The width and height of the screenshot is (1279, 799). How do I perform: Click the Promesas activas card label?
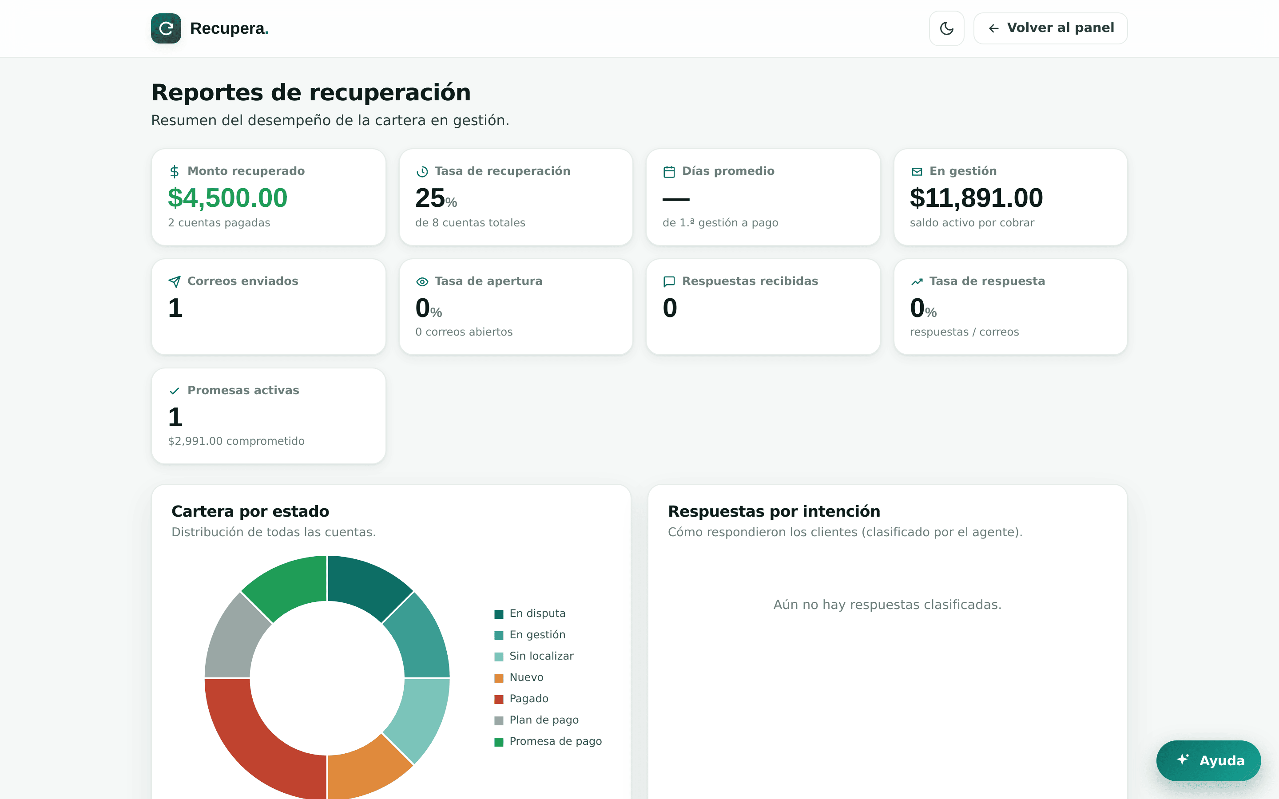click(243, 391)
